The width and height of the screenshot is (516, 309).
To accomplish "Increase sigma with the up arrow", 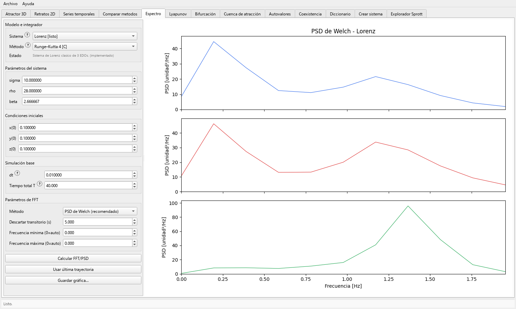I will point(135,78).
